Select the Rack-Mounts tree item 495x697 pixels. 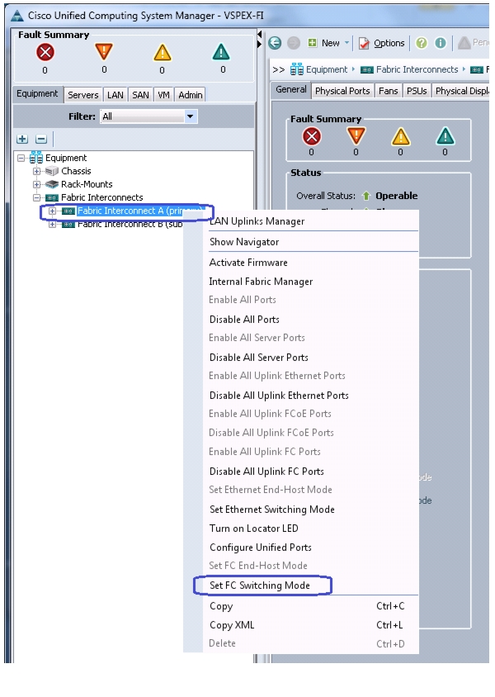click(x=87, y=184)
